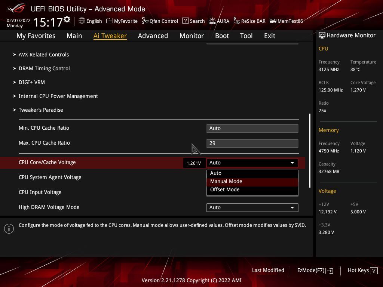Click the Max. CPU Cache Ratio field
383x287 pixels.
(252, 143)
